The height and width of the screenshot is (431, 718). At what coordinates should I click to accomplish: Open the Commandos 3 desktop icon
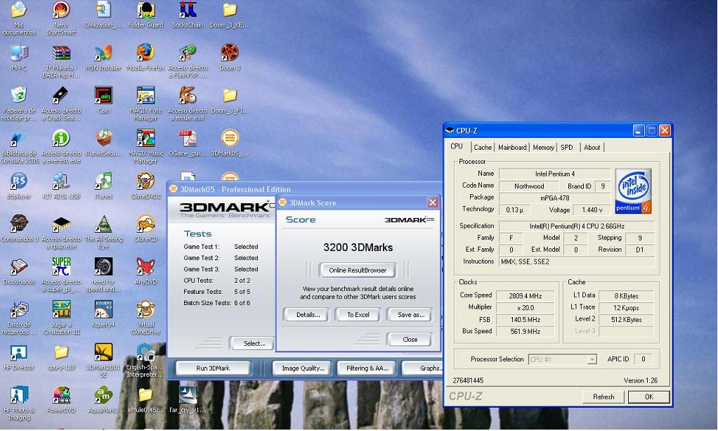(x=19, y=224)
